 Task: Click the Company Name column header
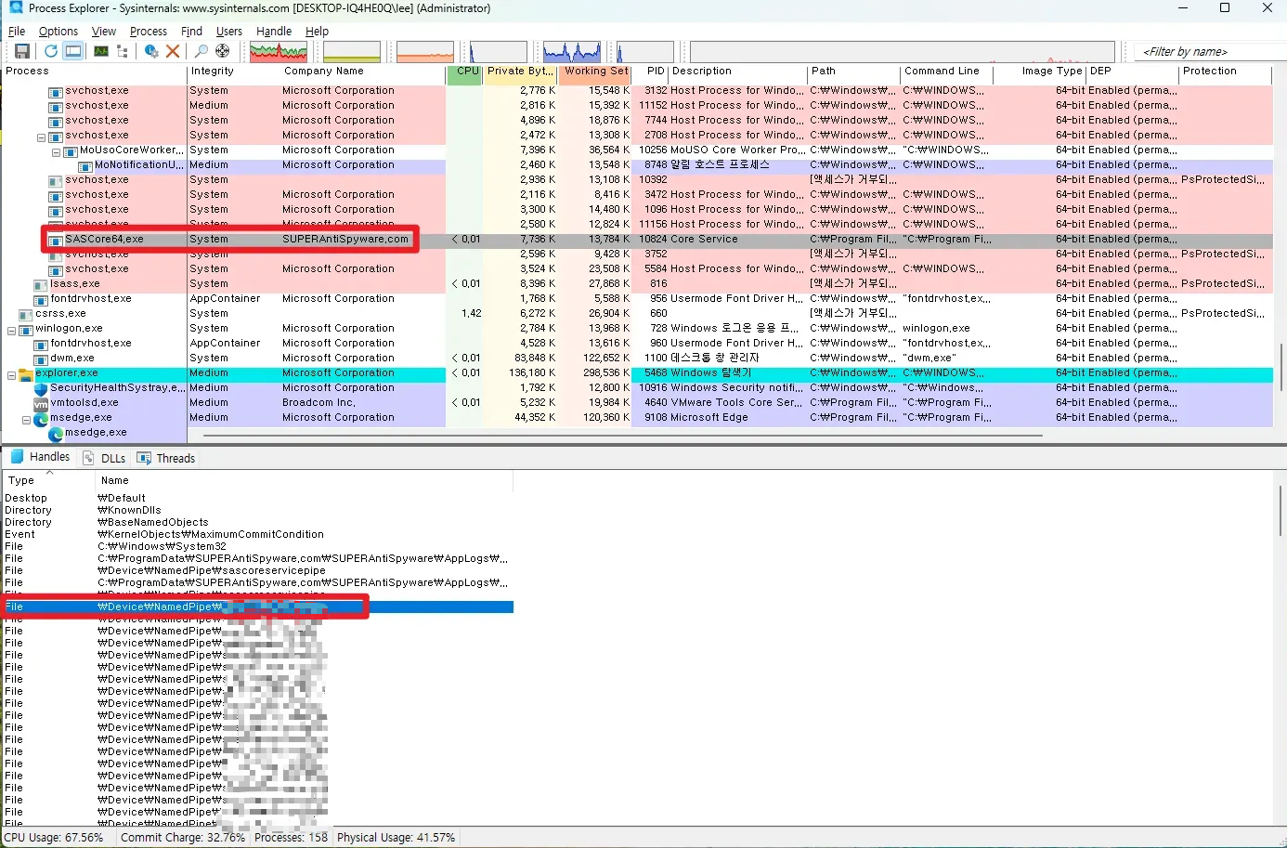coord(324,72)
